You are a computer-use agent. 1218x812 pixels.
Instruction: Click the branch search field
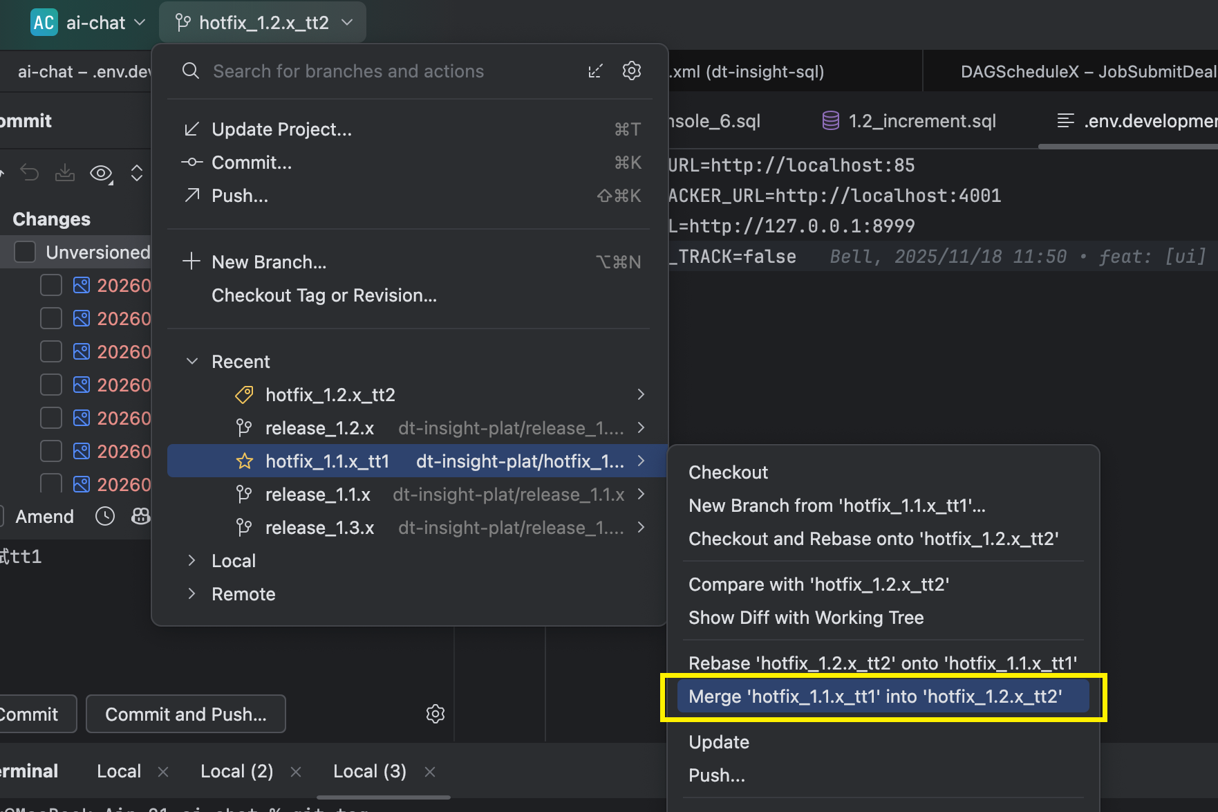click(x=348, y=71)
